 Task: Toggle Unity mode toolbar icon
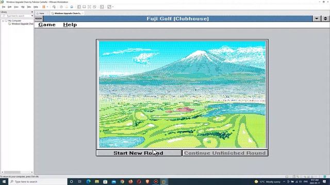pos(95,7)
